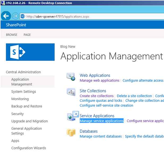This screenshot has width=164, height=153.
Task: Click Delete a site collection link
Action: (x=134, y=96)
